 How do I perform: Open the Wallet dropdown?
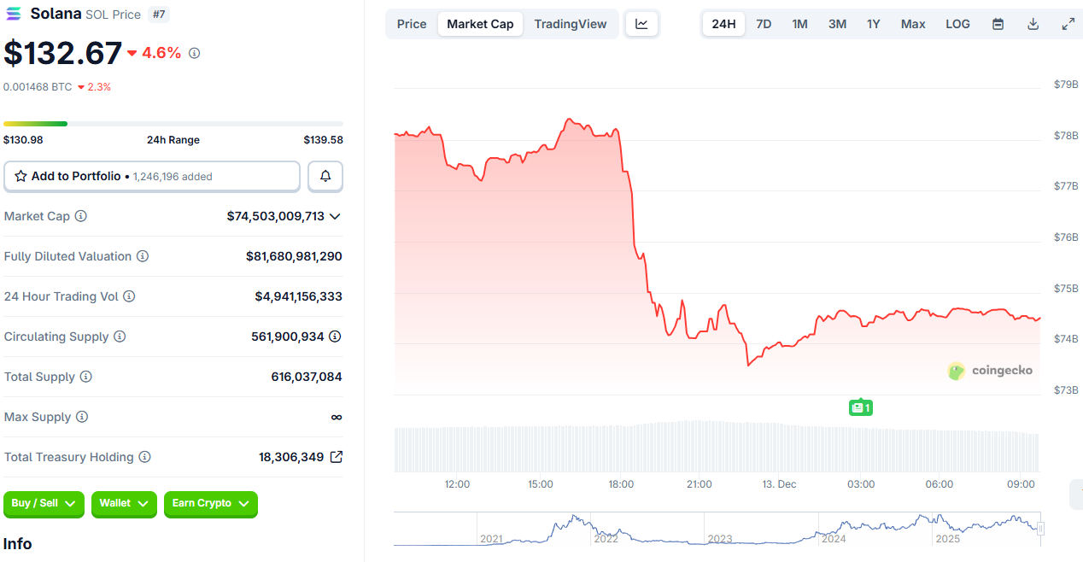[x=124, y=504]
